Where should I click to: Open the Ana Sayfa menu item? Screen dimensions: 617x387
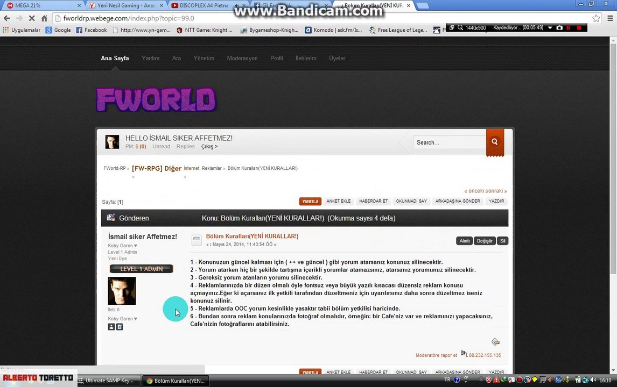click(x=115, y=58)
